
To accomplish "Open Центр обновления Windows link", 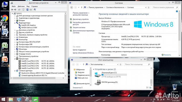I will [x=83, y=53].
